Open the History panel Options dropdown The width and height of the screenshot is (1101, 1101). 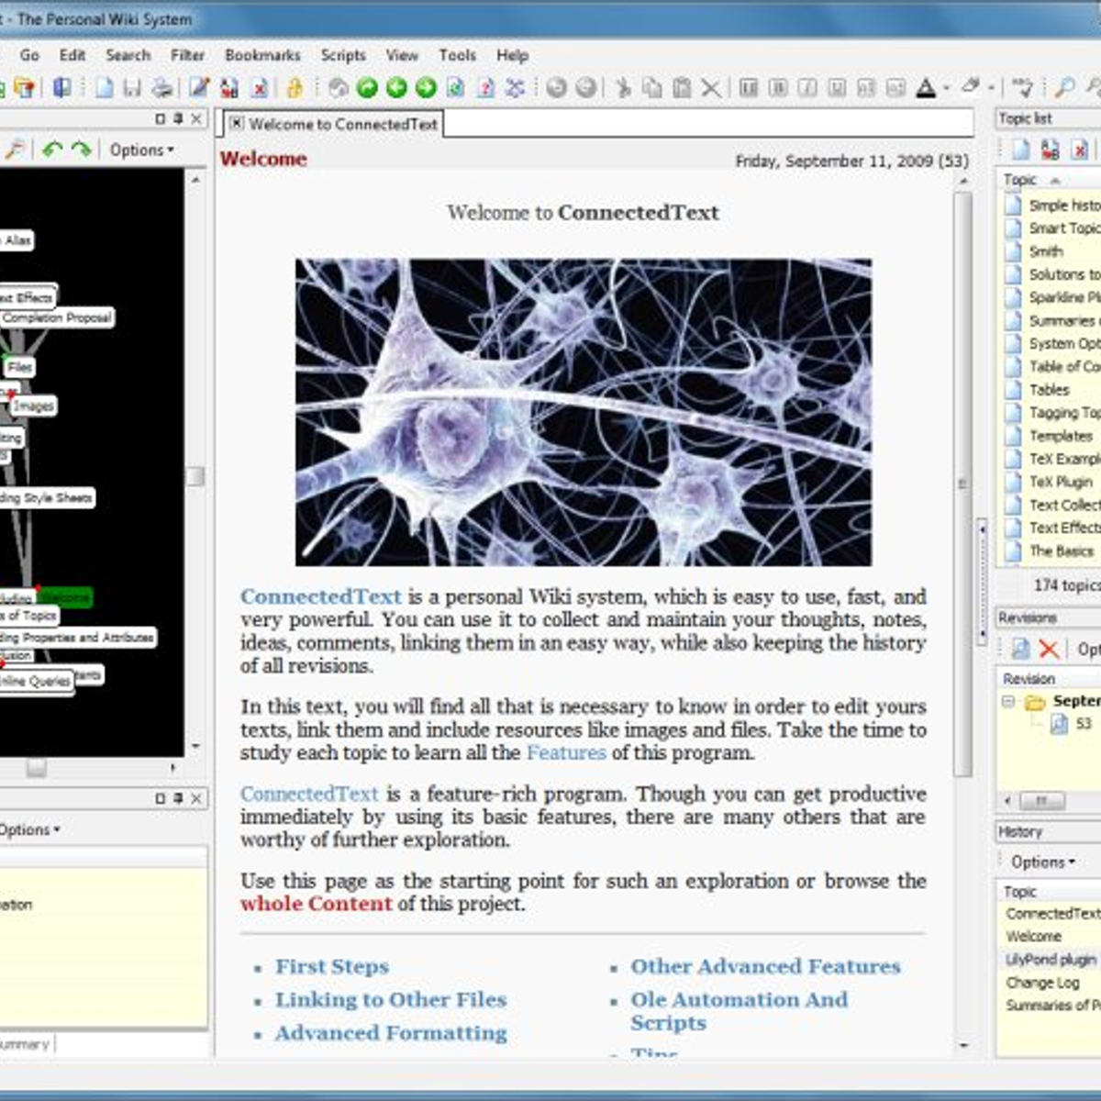1043,862
